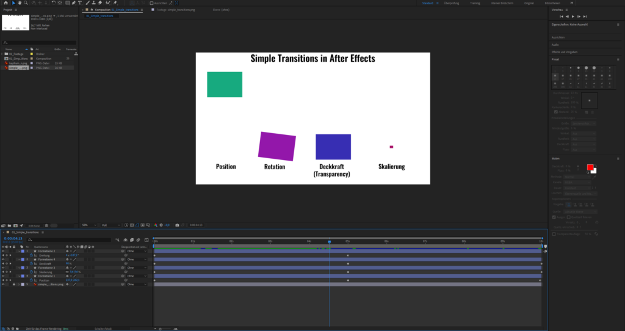Collapse the Formebene 2 layer

pos(19,251)
